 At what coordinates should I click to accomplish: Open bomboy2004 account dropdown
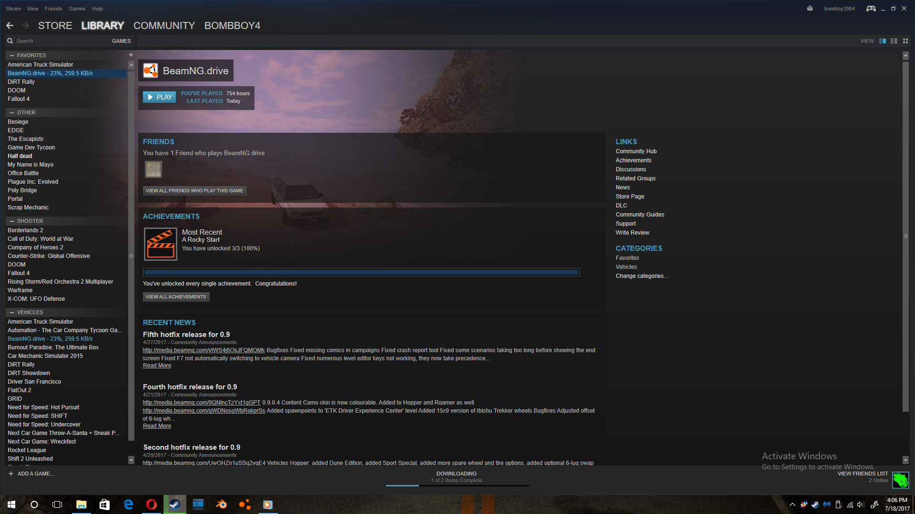(x=839, y=9)
